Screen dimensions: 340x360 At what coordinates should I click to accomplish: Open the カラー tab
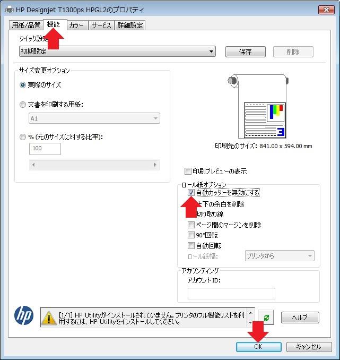(77, 25)
